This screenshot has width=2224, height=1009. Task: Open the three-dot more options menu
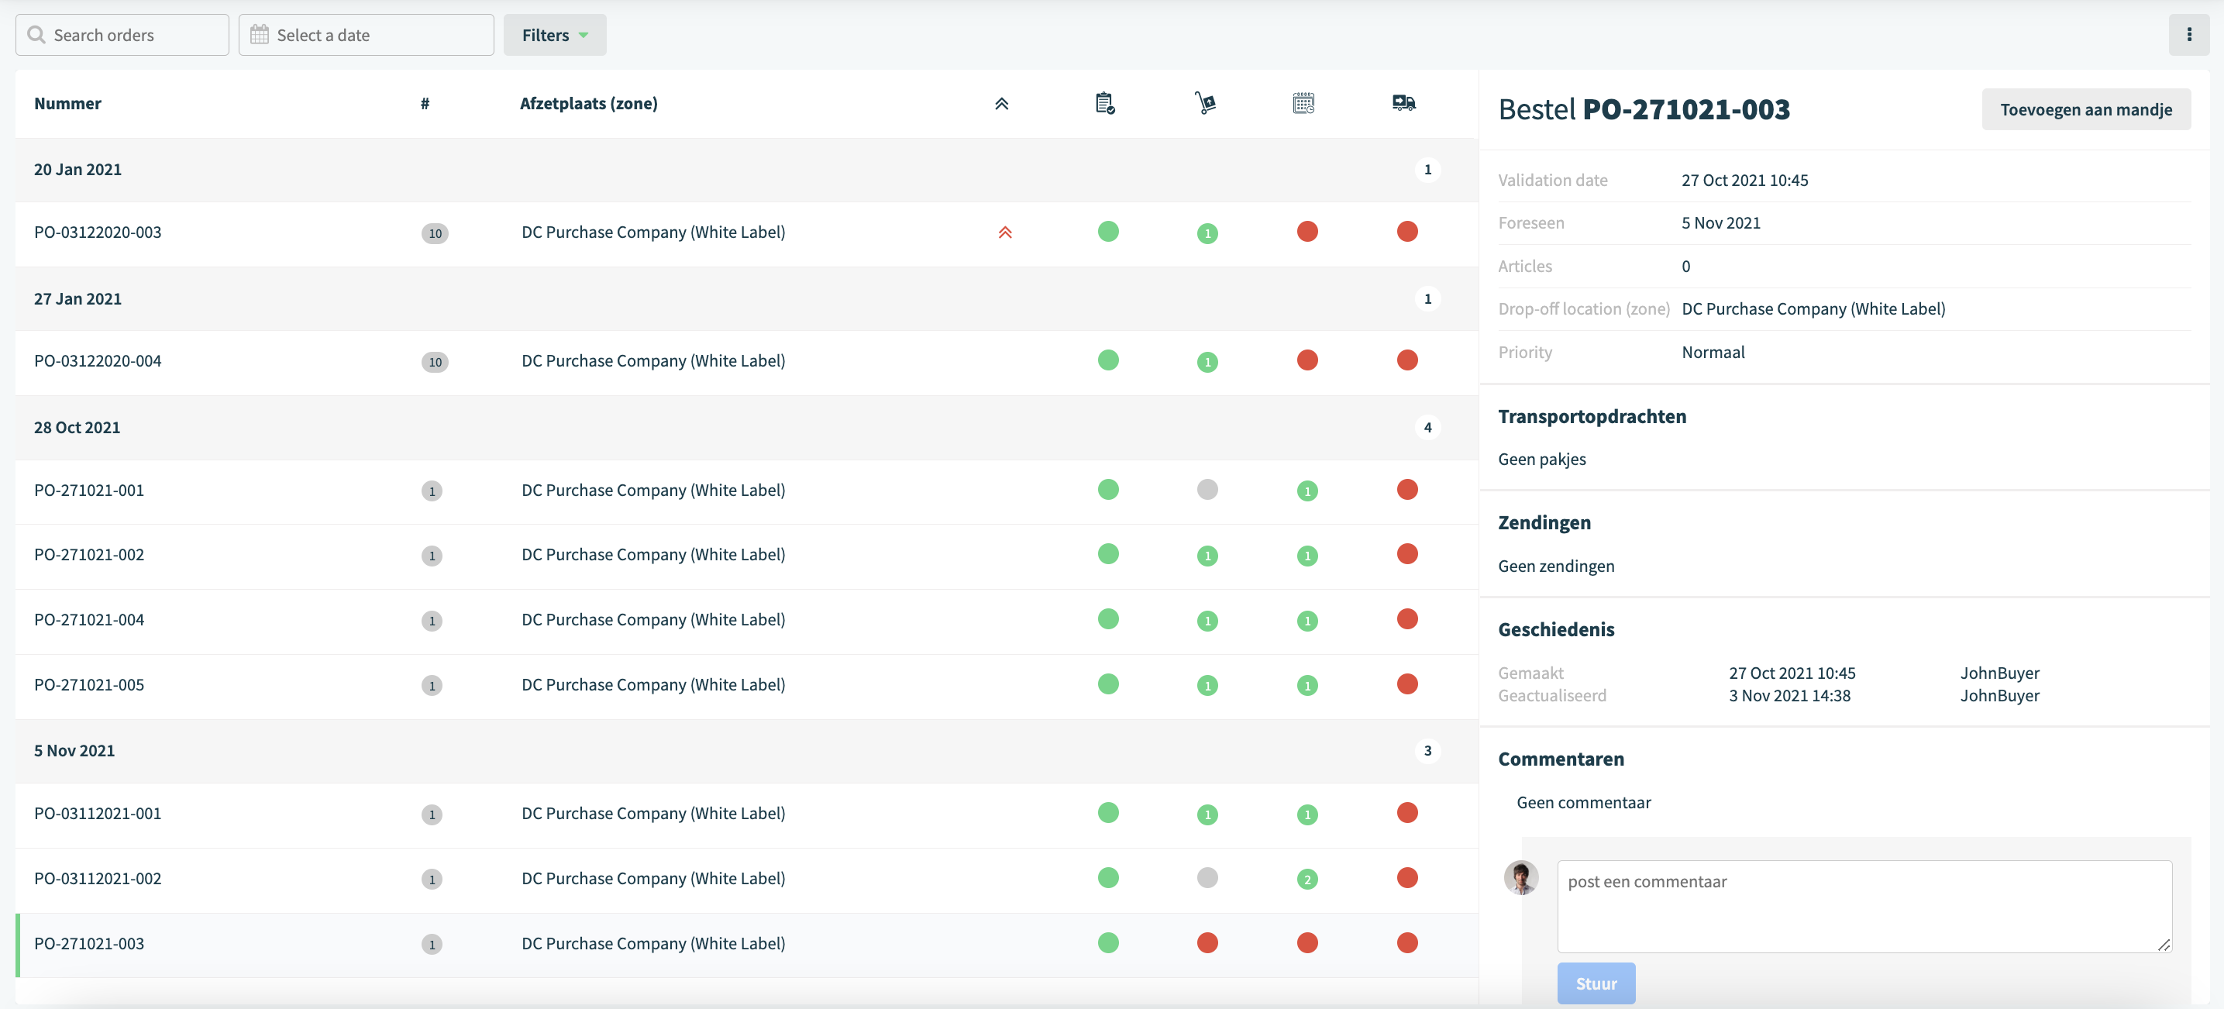(2188, 35)
